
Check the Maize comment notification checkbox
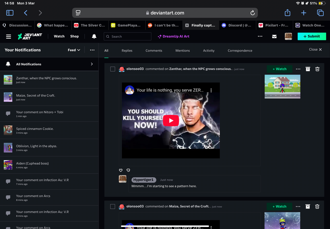pyautogui.click(x=113, y=206)
